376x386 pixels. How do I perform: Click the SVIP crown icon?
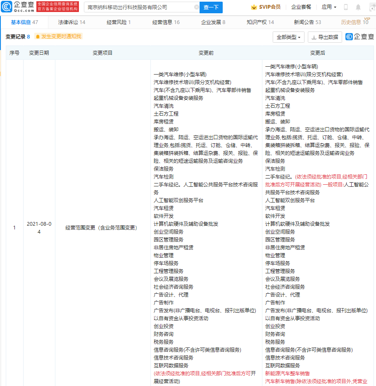254,7
